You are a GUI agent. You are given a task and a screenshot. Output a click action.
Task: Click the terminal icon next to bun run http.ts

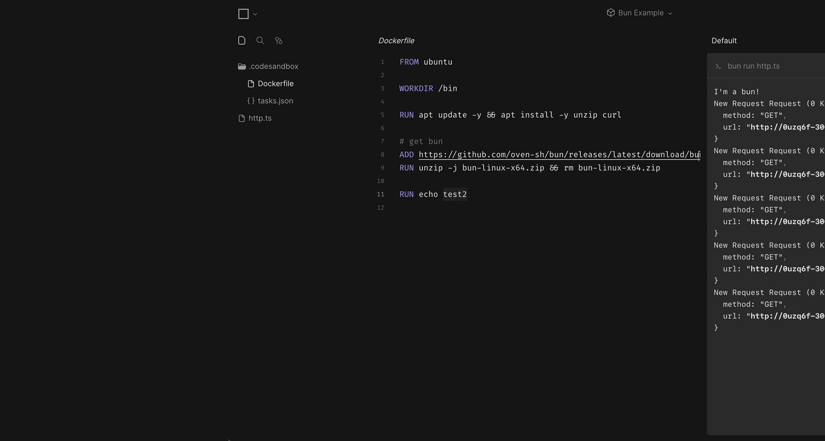pos(719,66)
